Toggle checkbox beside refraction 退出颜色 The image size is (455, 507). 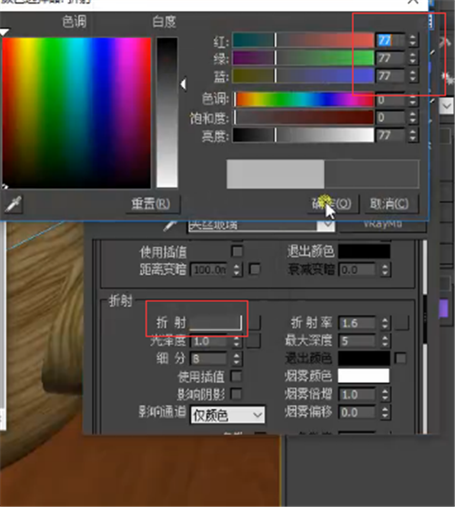(400, 359)
